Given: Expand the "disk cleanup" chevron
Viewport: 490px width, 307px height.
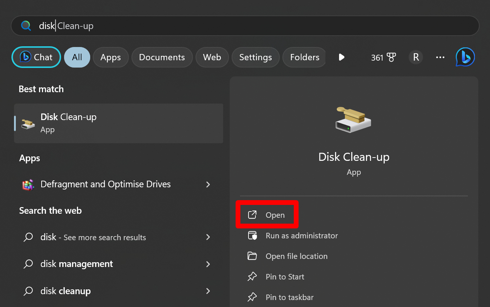Looking at the screenshot, I should click(x=208, y=291).
